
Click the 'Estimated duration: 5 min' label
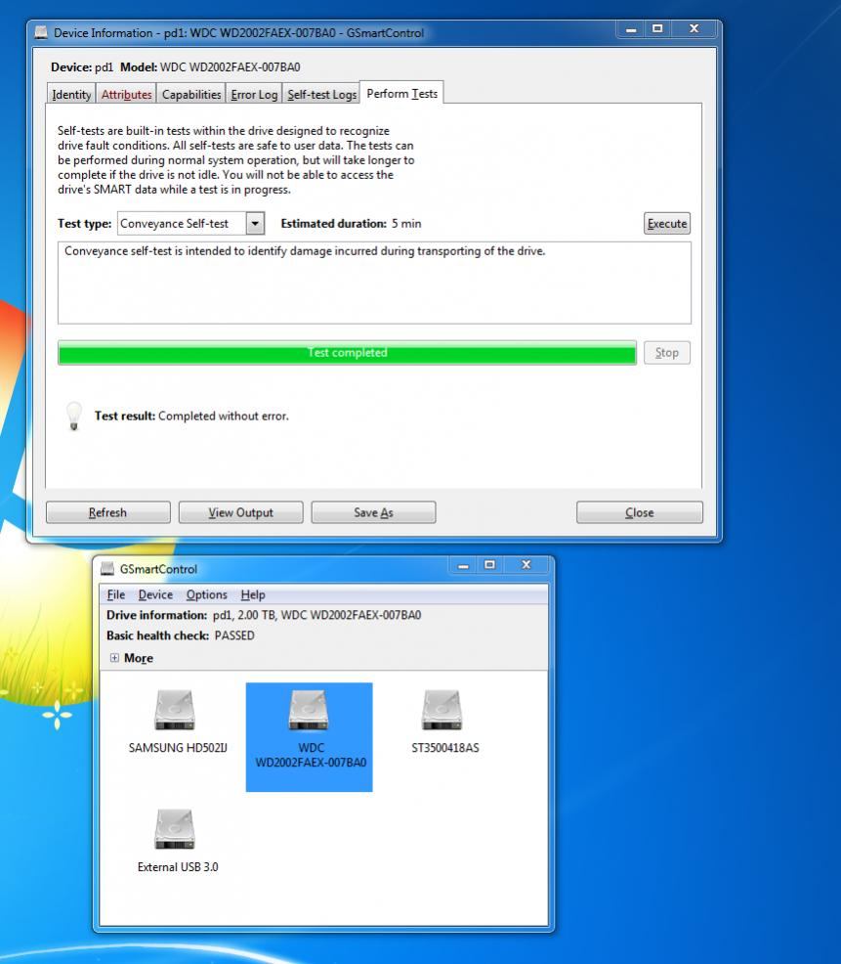tap(351, 224)
